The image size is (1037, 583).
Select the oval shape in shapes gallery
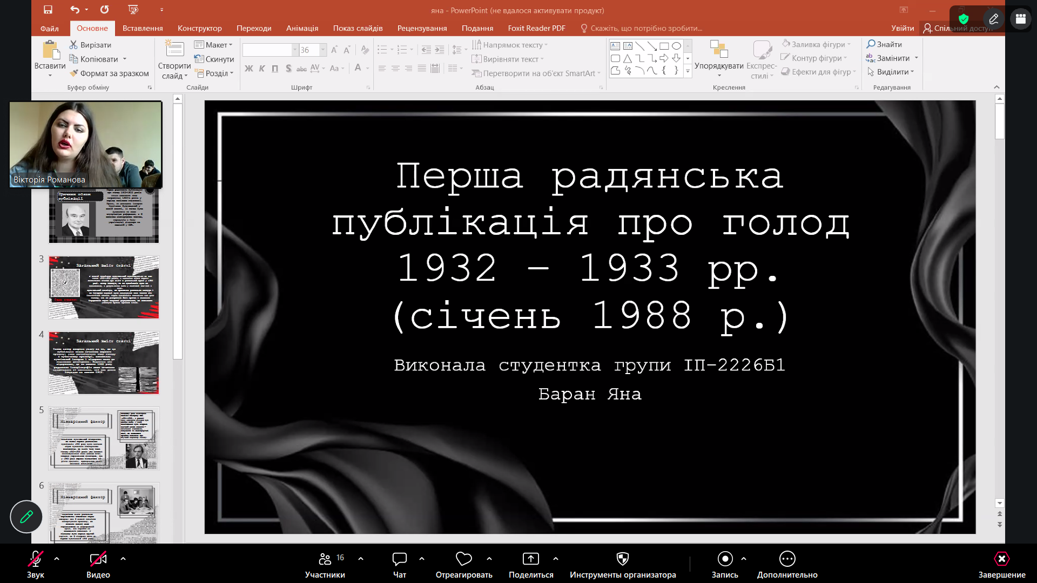pos(676,46)
